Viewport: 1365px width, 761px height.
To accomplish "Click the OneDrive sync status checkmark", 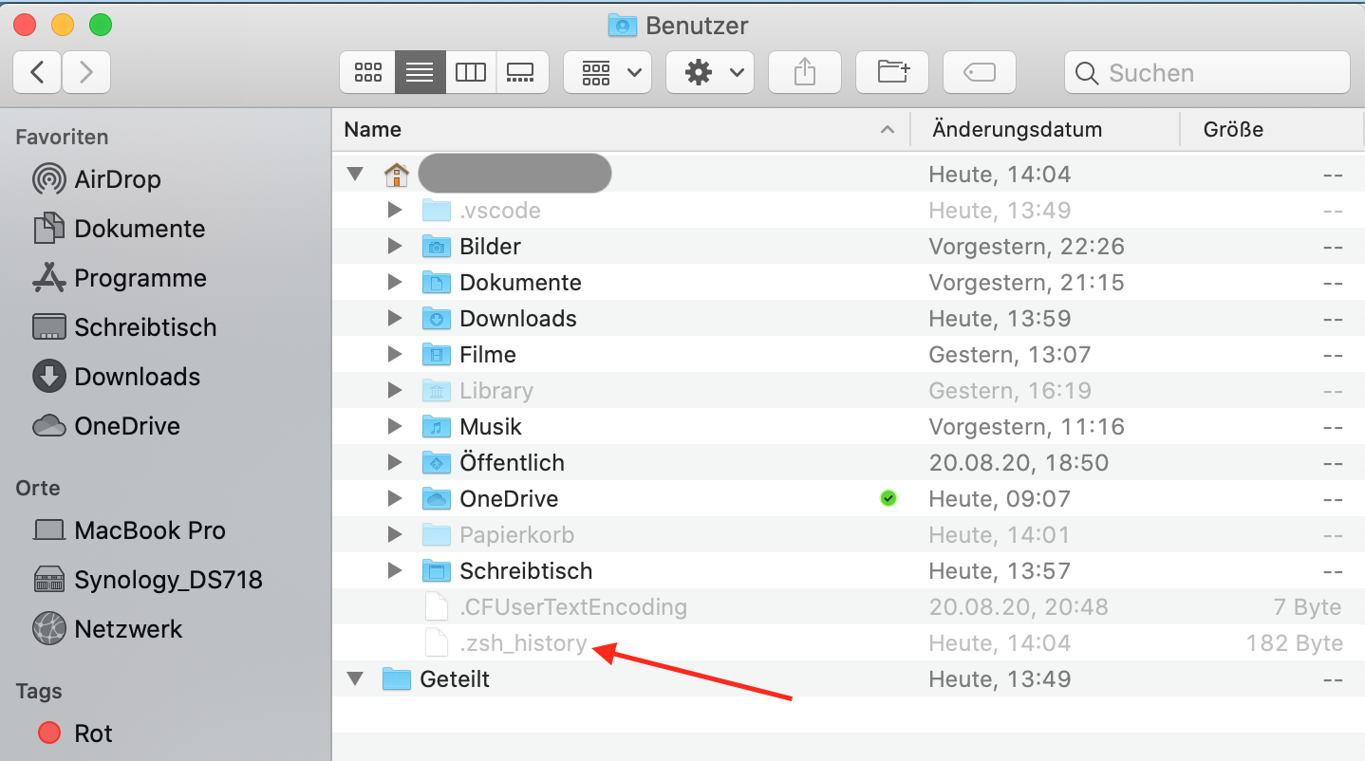I will 888,497.
